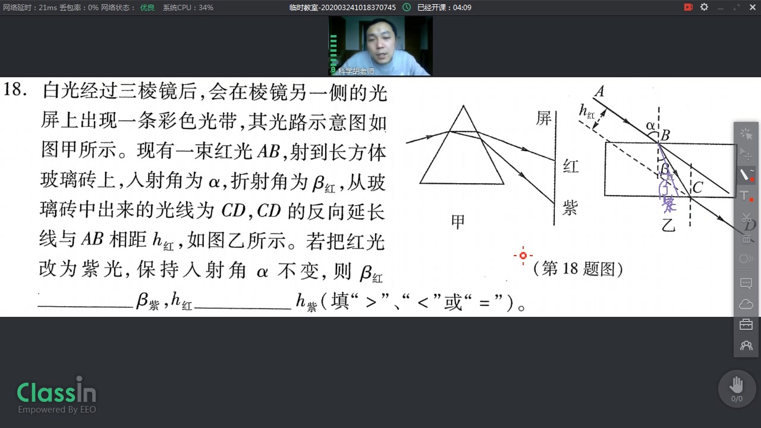The image size is (761, 428).
Task: Click the question number '18.'
Action: click(16, 90)
